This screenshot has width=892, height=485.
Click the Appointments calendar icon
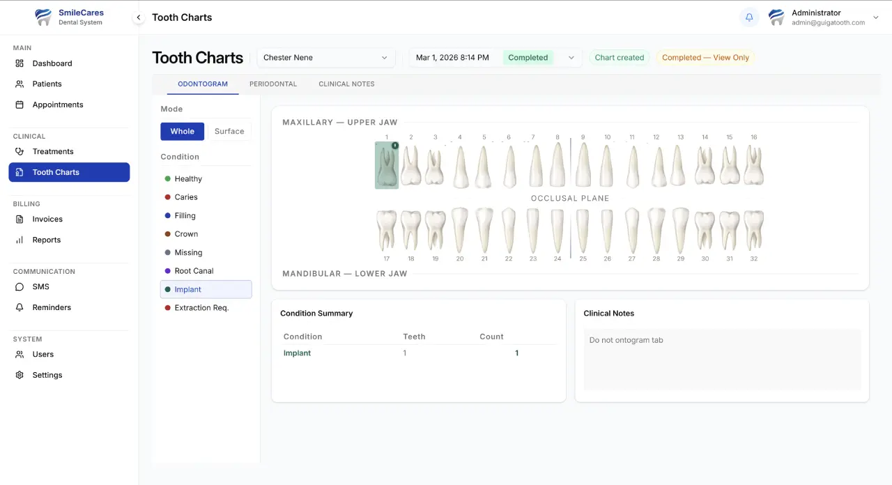click(x=20, y=105)
